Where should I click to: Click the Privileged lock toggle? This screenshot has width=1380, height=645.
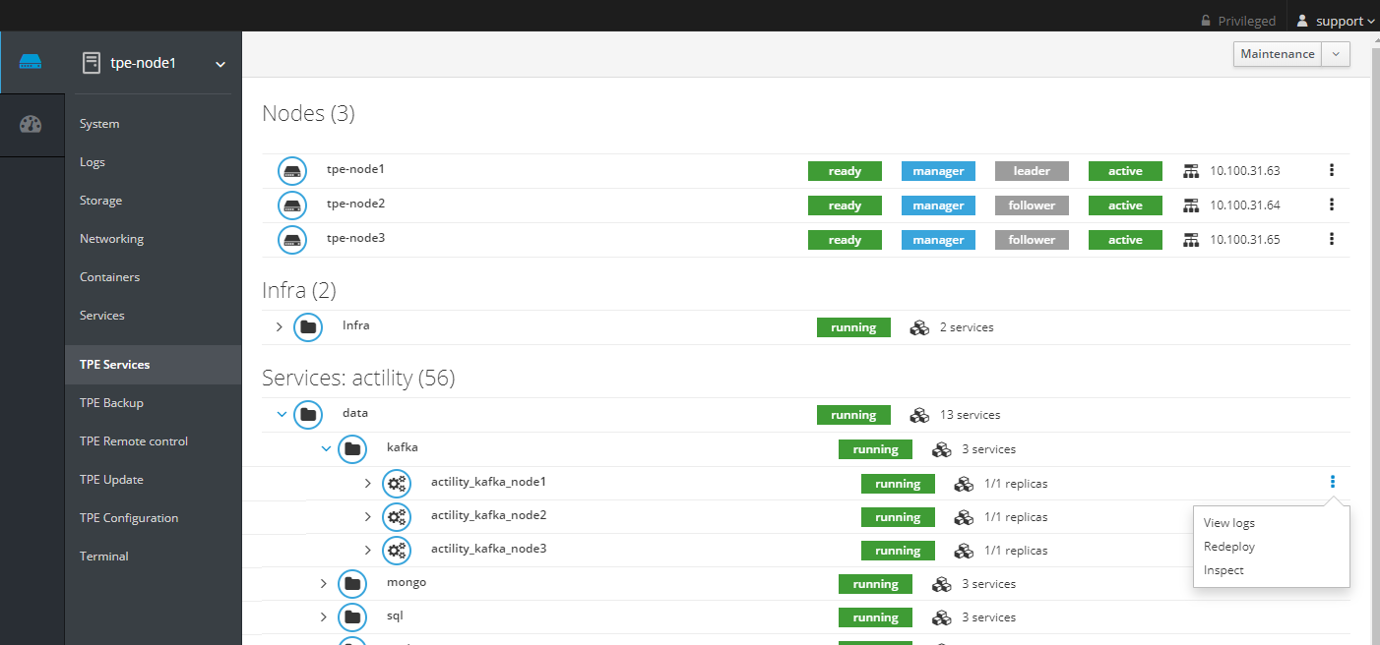click(x=1237, y=21)
